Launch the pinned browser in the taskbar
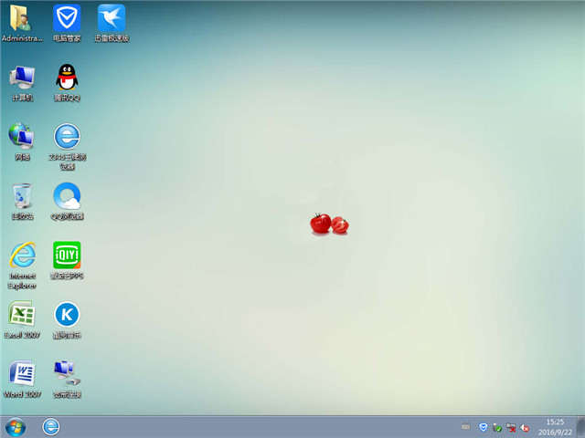The image size is (585, 438). (51, 427)
